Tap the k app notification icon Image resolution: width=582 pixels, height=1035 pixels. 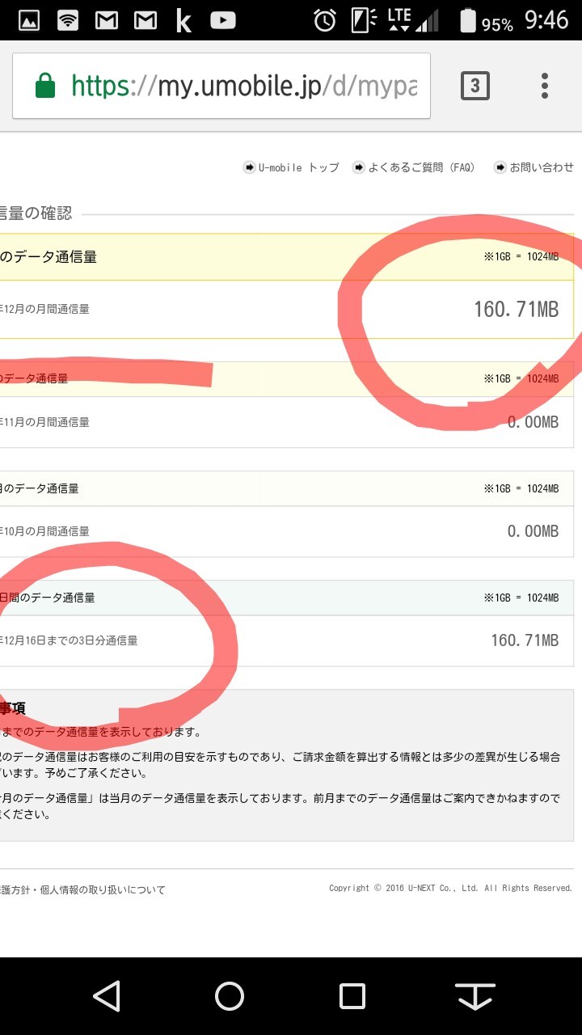pos(183,21)
